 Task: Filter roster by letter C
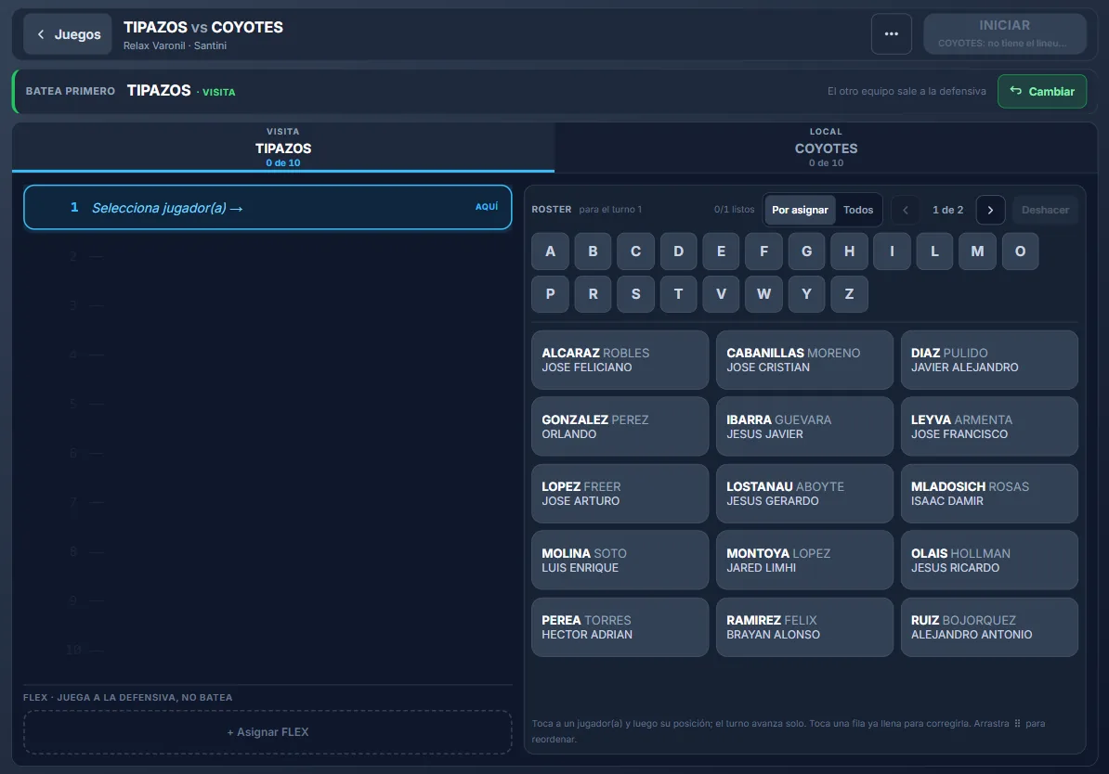(x=636, y=251)
